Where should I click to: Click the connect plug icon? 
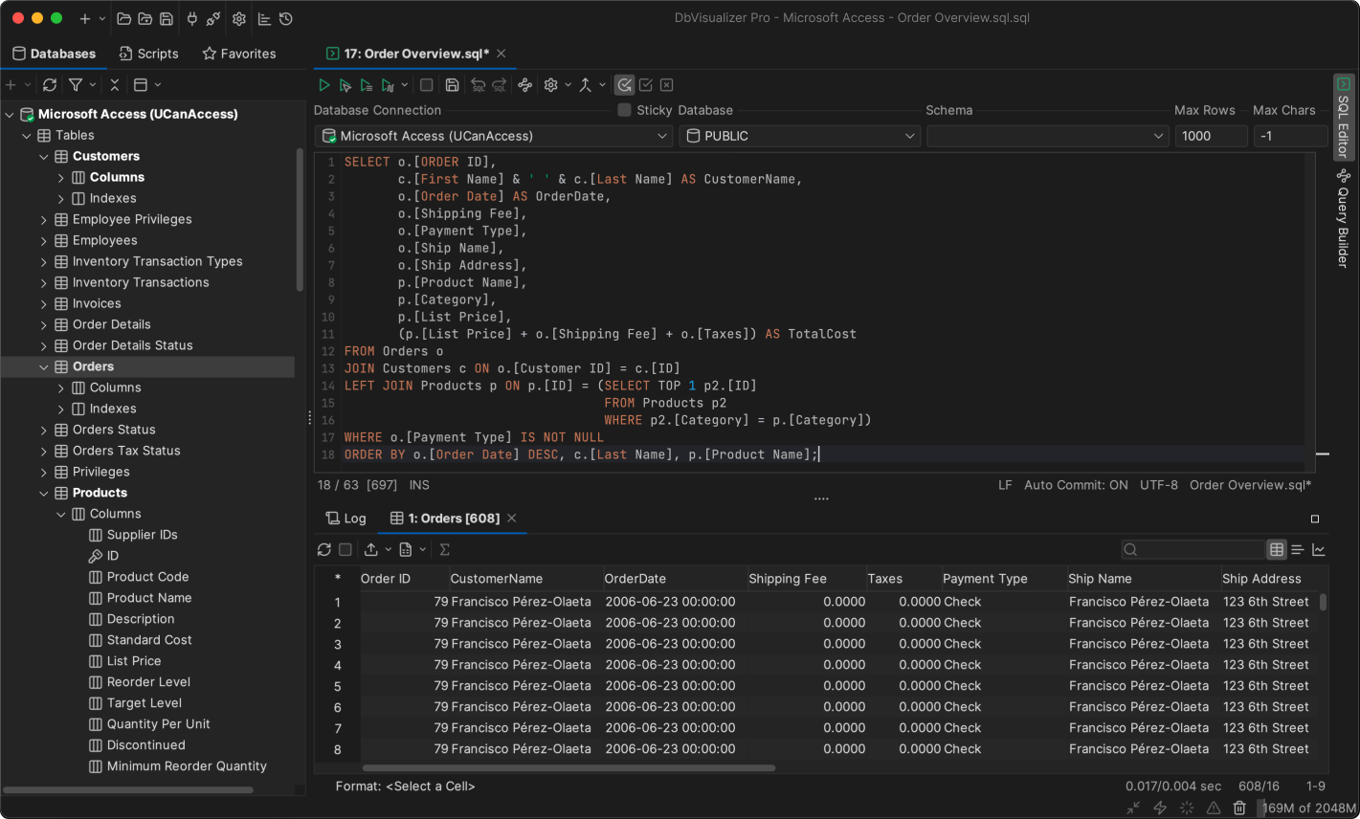[192, 18]
